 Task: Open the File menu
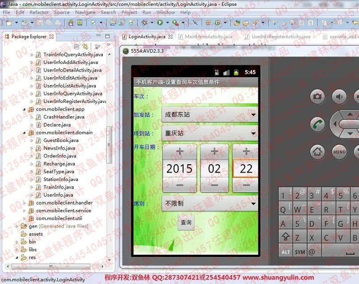6,12
